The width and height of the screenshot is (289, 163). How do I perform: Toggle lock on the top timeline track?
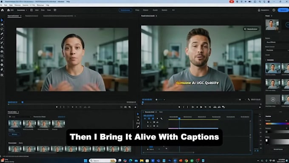(x=147, y=122)
